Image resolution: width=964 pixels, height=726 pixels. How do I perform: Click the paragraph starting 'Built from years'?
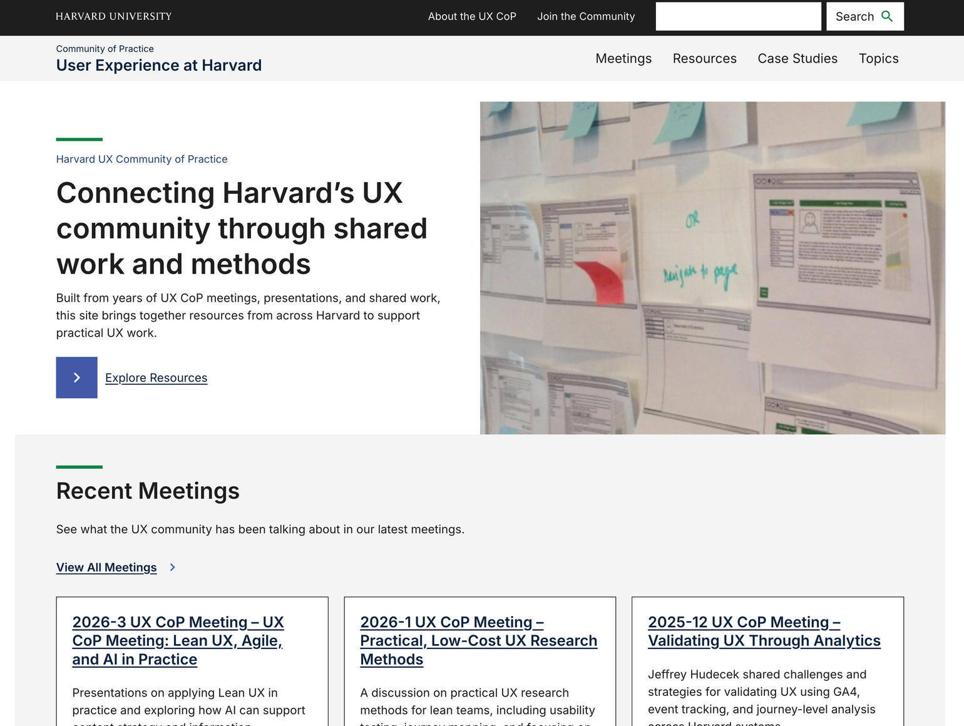coord(249,315)
